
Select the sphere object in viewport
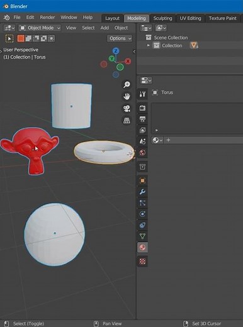(x=54, y=234)
